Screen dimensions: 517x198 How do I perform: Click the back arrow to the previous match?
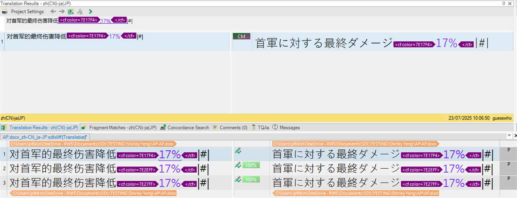click(53, 12)
